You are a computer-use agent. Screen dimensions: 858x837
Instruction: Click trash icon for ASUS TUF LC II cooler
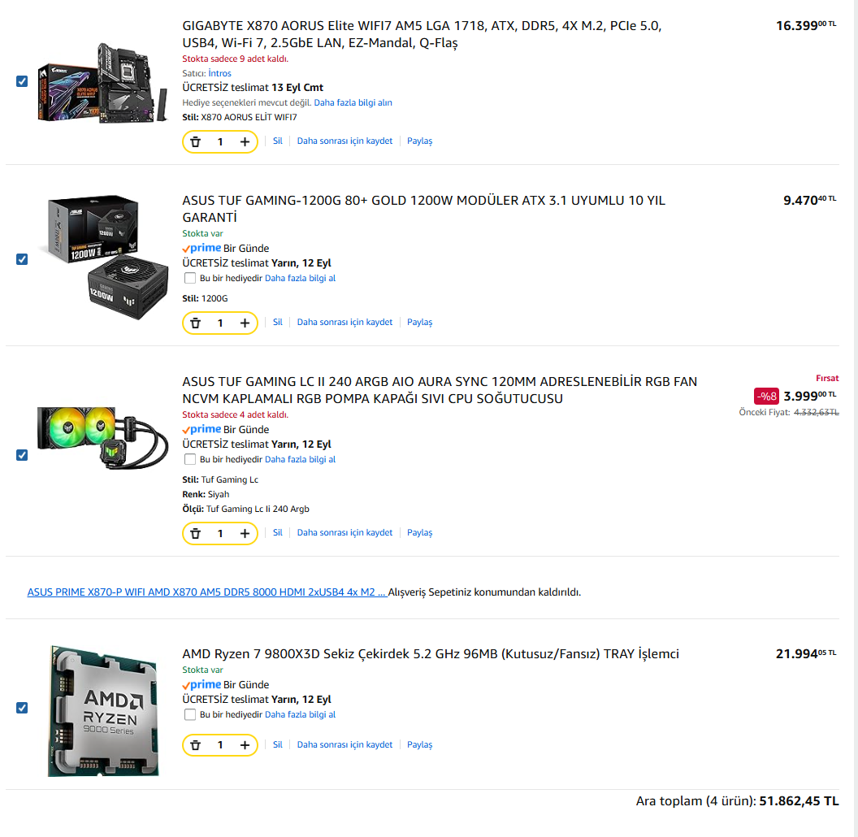(x=195, y=534)
